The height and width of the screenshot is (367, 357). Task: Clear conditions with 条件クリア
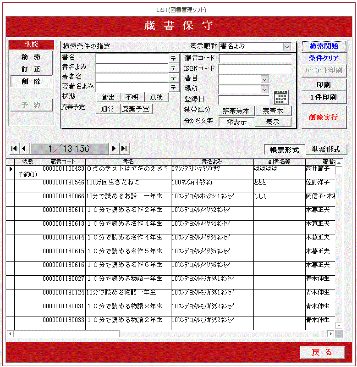pyautogui.click(x=324, y=58)
